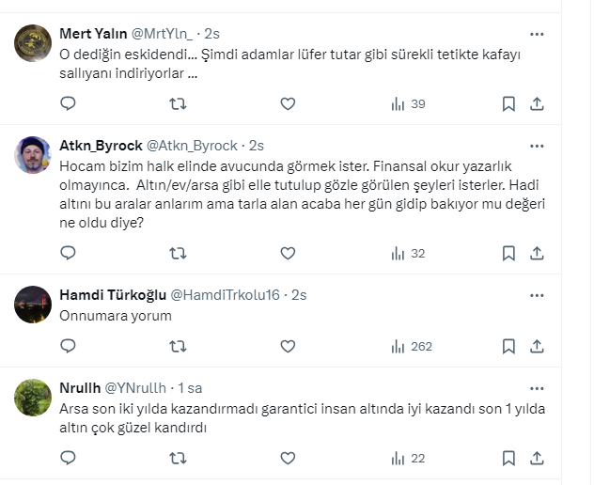Reply to Mert Yalın's tweet
Viewport: 594px width, 485px height.
(x=68, y=103)
